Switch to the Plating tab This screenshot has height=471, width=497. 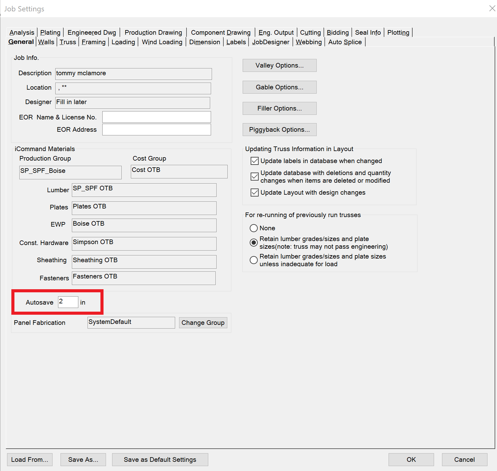(50, 33)
